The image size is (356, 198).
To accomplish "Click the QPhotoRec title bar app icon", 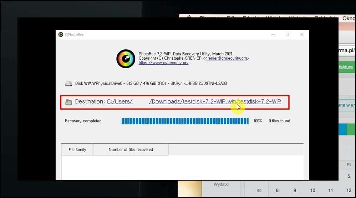I will [61, 34].
